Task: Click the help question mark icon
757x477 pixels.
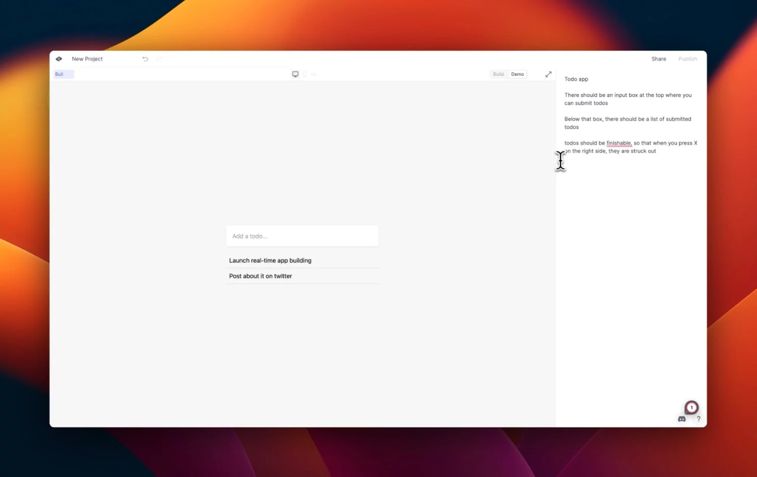Action: tap(698, 419)
